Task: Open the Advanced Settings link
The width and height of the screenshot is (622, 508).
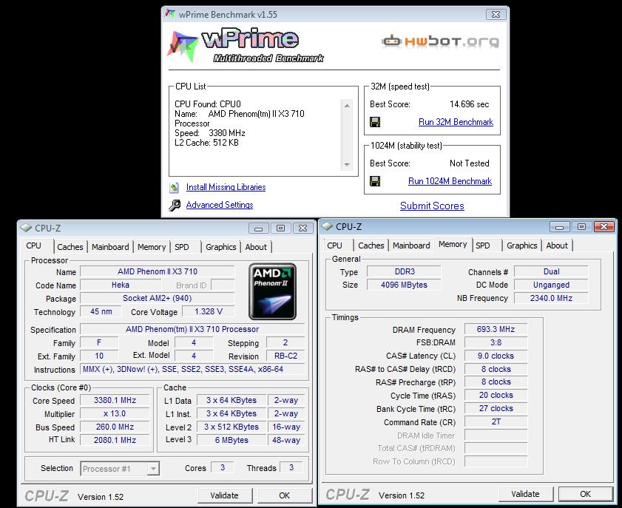Action: 220,205
